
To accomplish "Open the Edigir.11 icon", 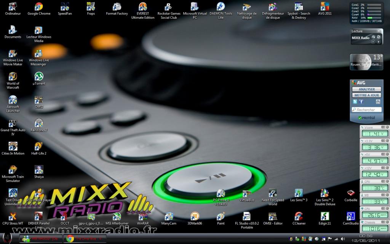I will coord(325,218).
